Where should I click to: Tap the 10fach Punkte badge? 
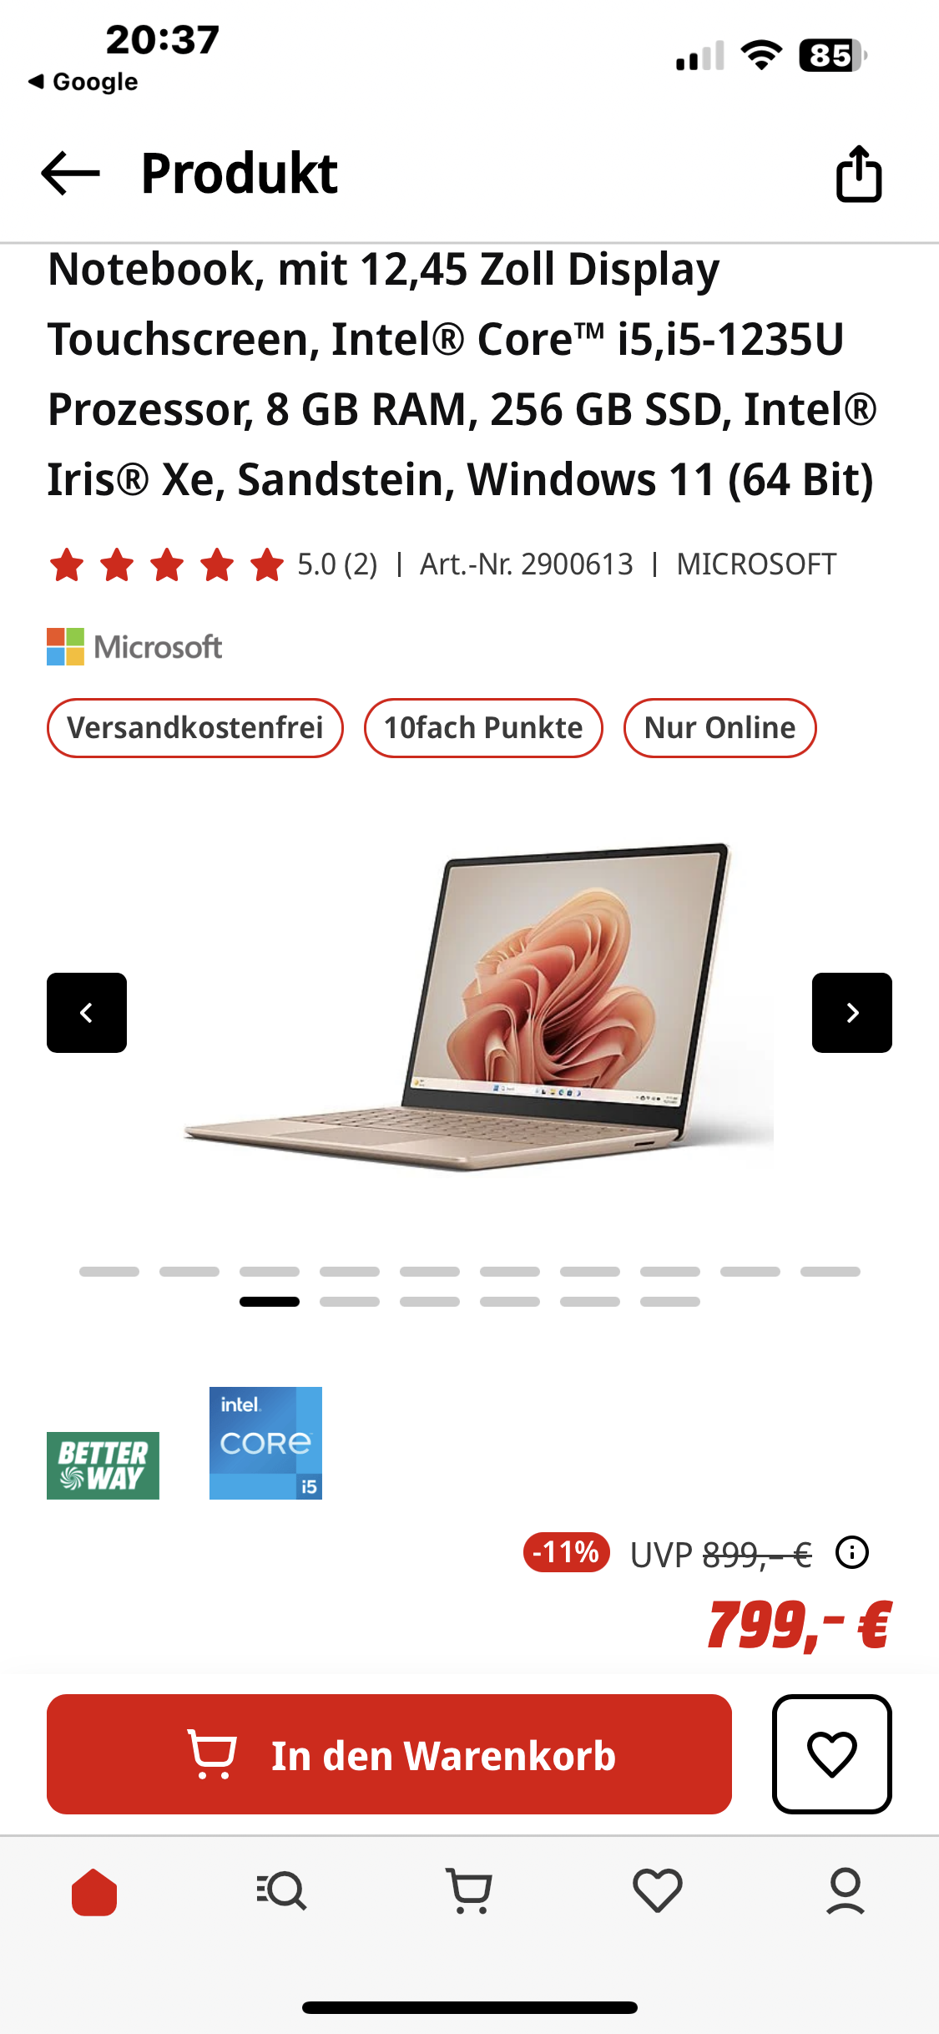coord(483,728)
